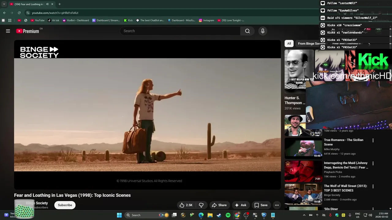Open the VoxBot – Dashboard bookmark
392x220 pixels.
76,20
